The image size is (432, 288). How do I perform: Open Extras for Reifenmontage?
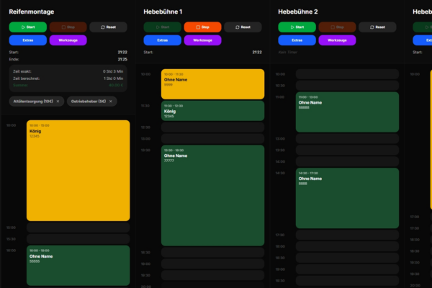click(x=28, y=40)
